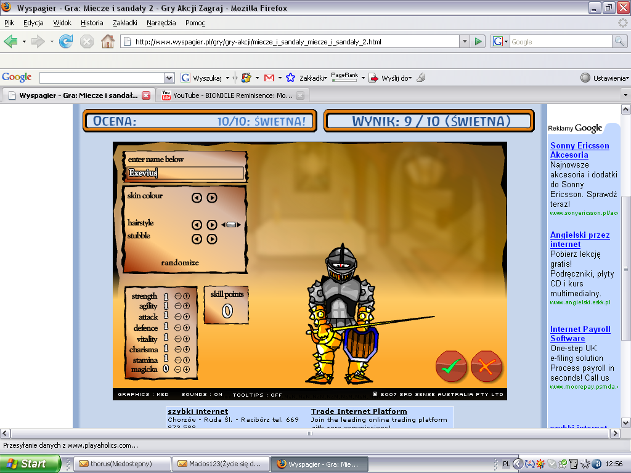Open the Windows Start button

[30, 464]
